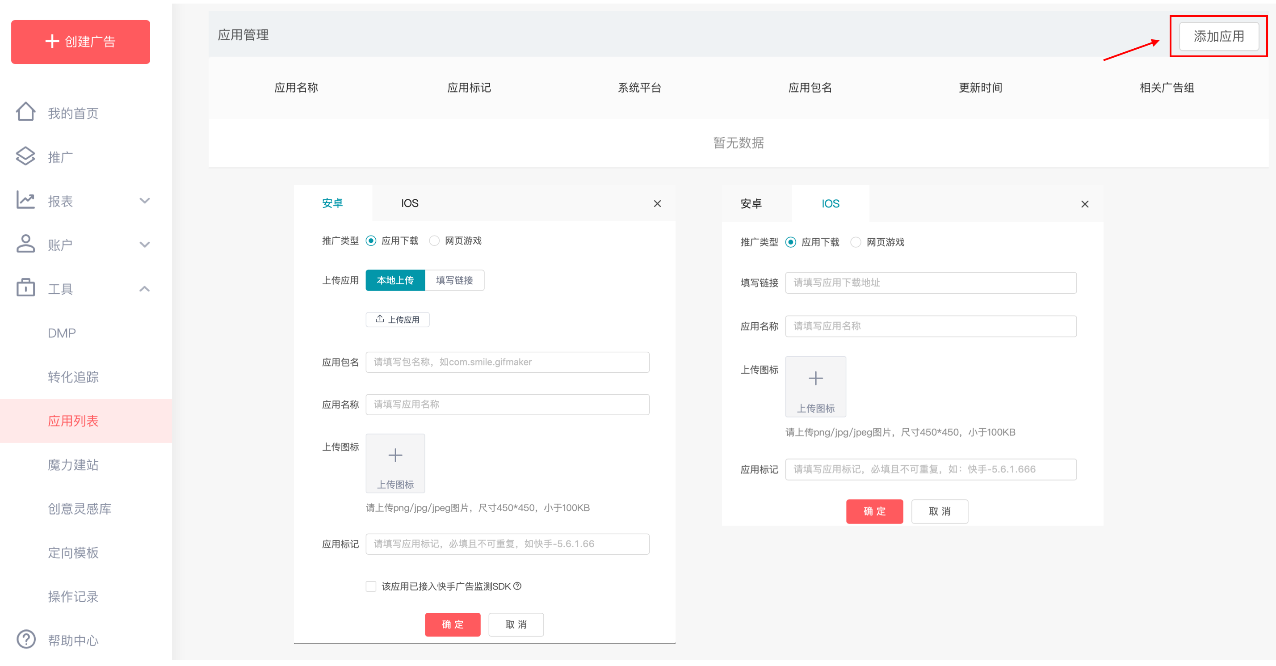Click the 应用标记 column header
1276x666 pixels.
[x=469, y=88]
